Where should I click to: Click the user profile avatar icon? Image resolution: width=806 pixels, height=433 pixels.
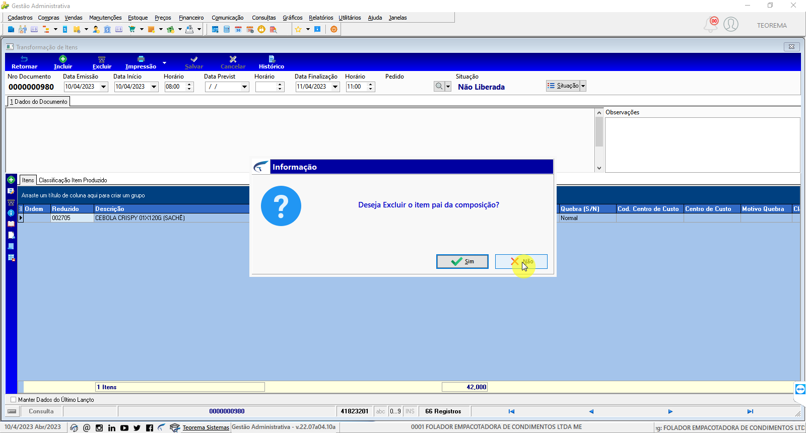click(x=731, y=24)
